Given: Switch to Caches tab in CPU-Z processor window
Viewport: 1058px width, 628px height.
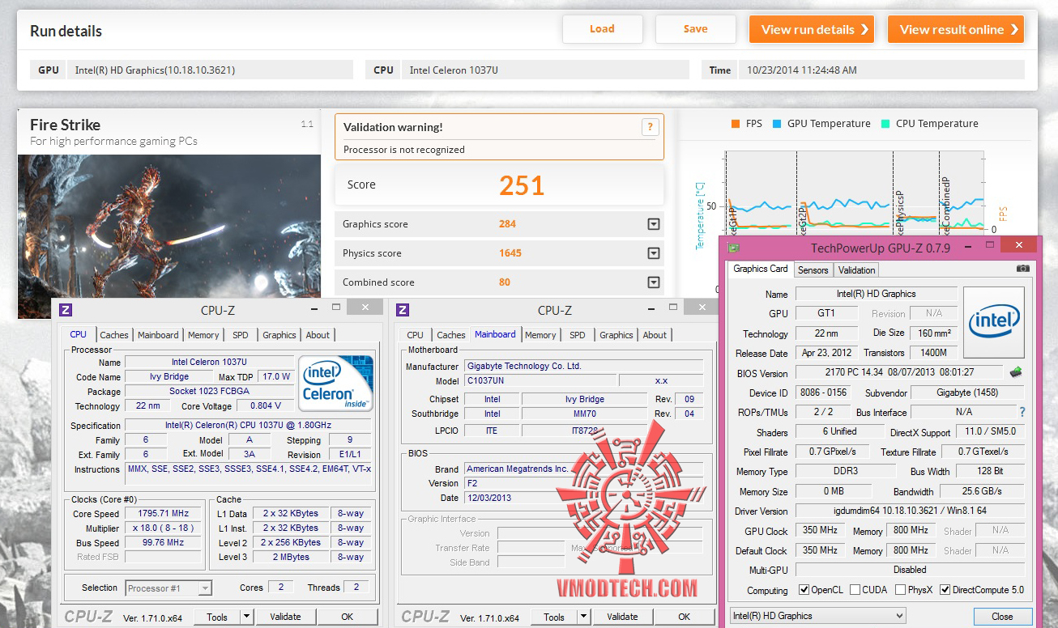Looking at the screenshot, I should [114, 335].
